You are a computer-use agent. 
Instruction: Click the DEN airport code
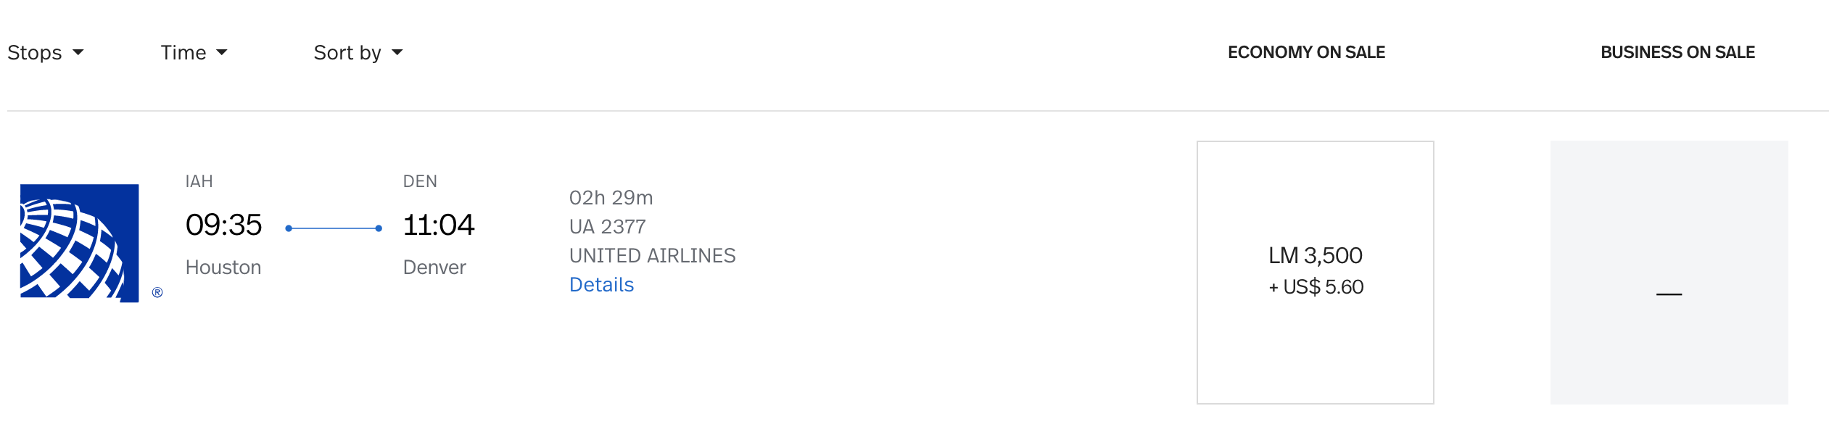pos(420,181)
